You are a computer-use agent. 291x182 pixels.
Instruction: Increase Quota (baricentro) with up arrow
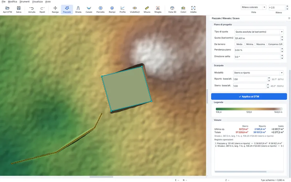click(x=282, y=37)
